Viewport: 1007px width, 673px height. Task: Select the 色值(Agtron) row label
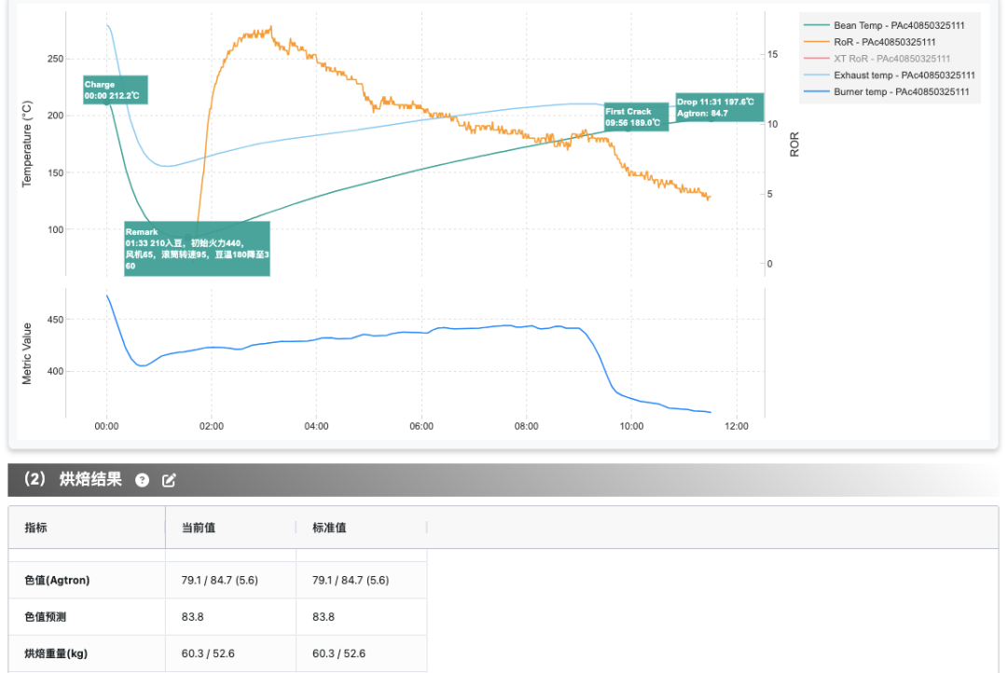(x=57, y=580)
